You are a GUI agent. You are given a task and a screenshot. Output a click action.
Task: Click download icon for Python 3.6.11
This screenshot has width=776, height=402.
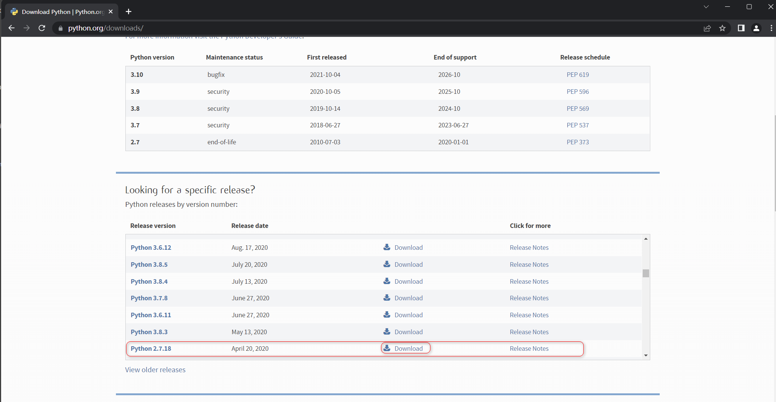point(387,315)
